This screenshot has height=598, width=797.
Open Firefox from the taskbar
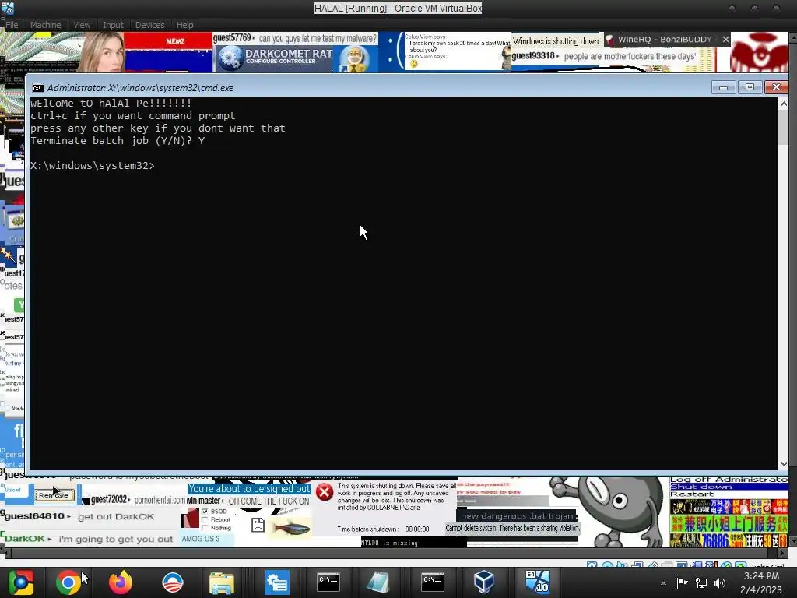tap(121, 582)
